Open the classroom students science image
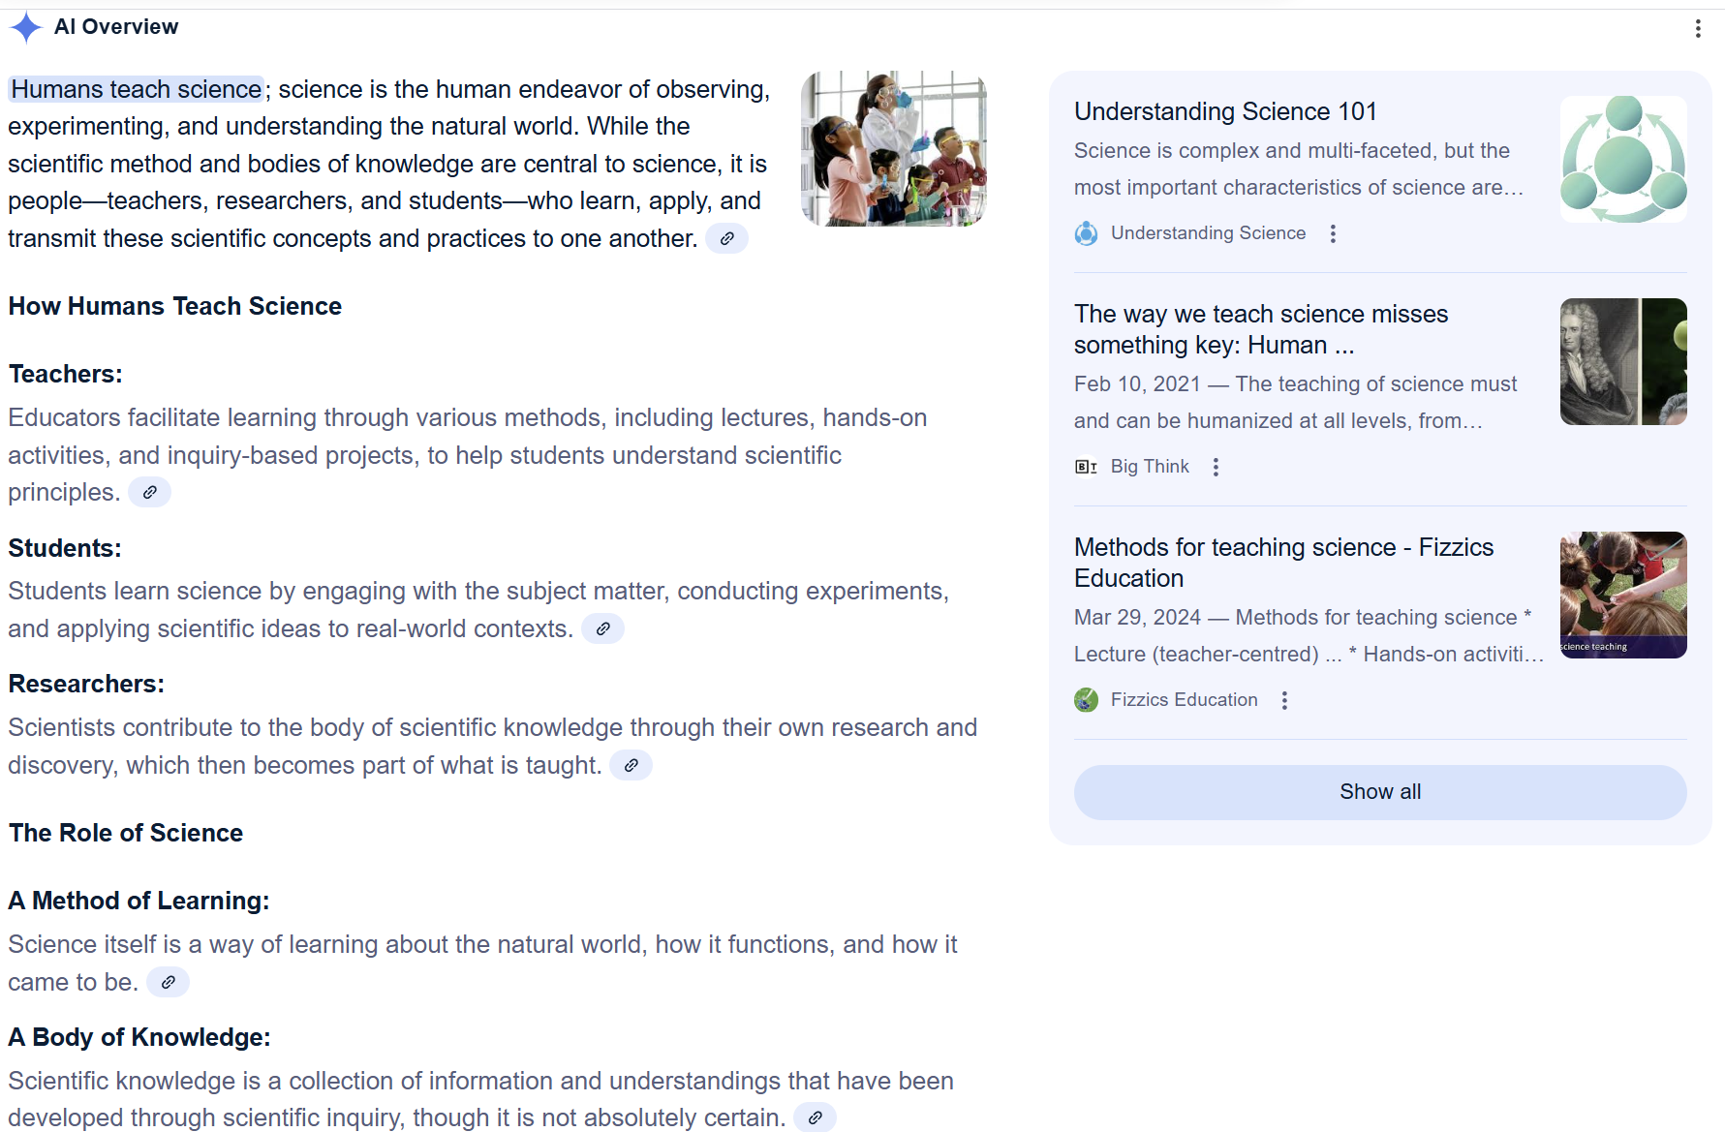Image resolution: width=1725 pixels, height=1132 pixels. [x=893, y=148]
